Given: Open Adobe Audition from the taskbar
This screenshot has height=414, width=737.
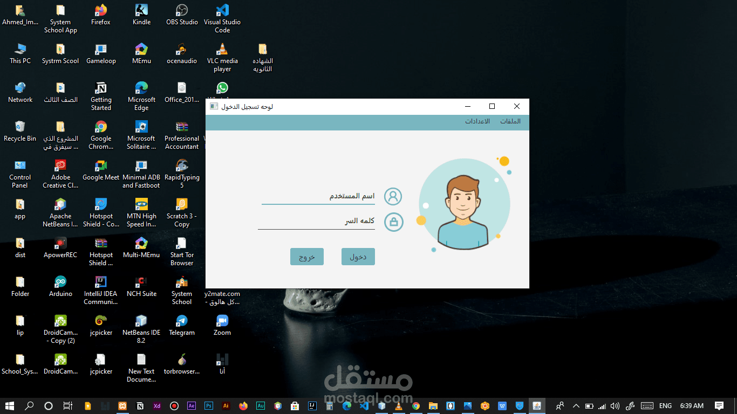Looking at the screenshot, I should pos(261,406).
